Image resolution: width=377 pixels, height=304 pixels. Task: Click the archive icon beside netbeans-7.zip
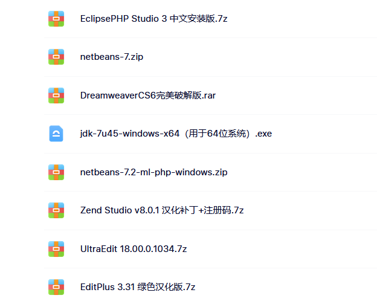pyautogui.click(x=56, y=57)
